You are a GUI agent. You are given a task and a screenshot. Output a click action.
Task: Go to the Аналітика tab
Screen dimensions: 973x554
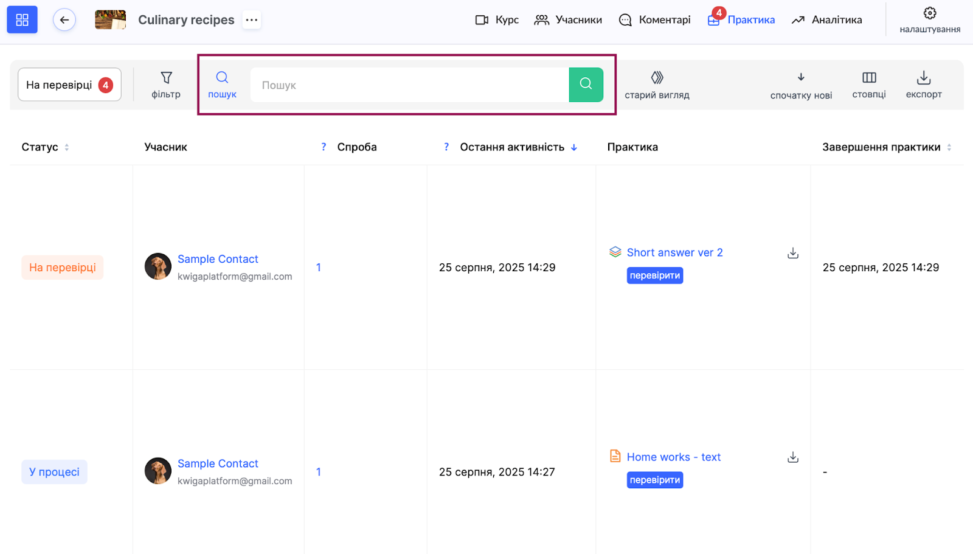tap(826, 20)
